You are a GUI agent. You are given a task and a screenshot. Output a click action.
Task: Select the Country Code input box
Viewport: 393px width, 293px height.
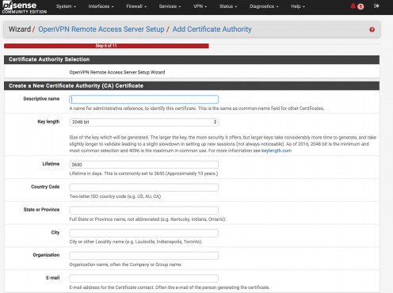point(143,188)
